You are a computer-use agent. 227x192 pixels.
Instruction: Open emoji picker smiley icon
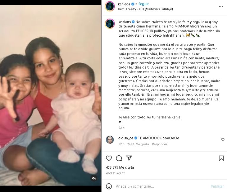(109, 186)
